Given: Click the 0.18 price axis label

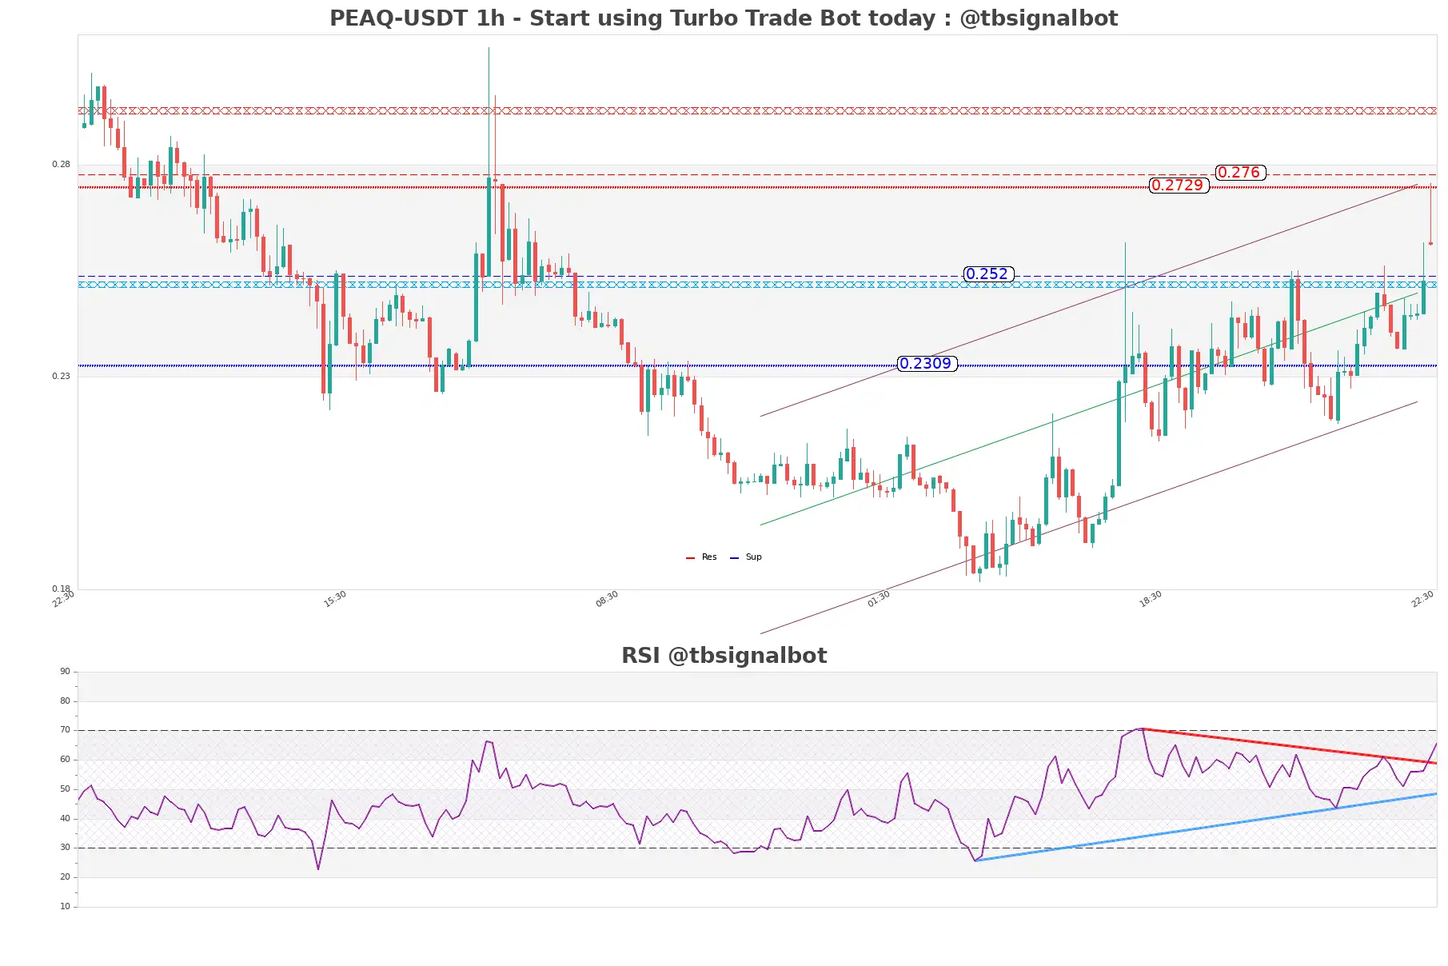Looking at the screenshot, I should [61, 589].
